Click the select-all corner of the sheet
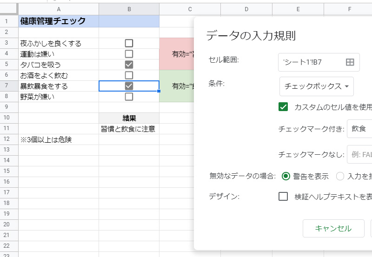372x257 pixels. coord(9,9)
